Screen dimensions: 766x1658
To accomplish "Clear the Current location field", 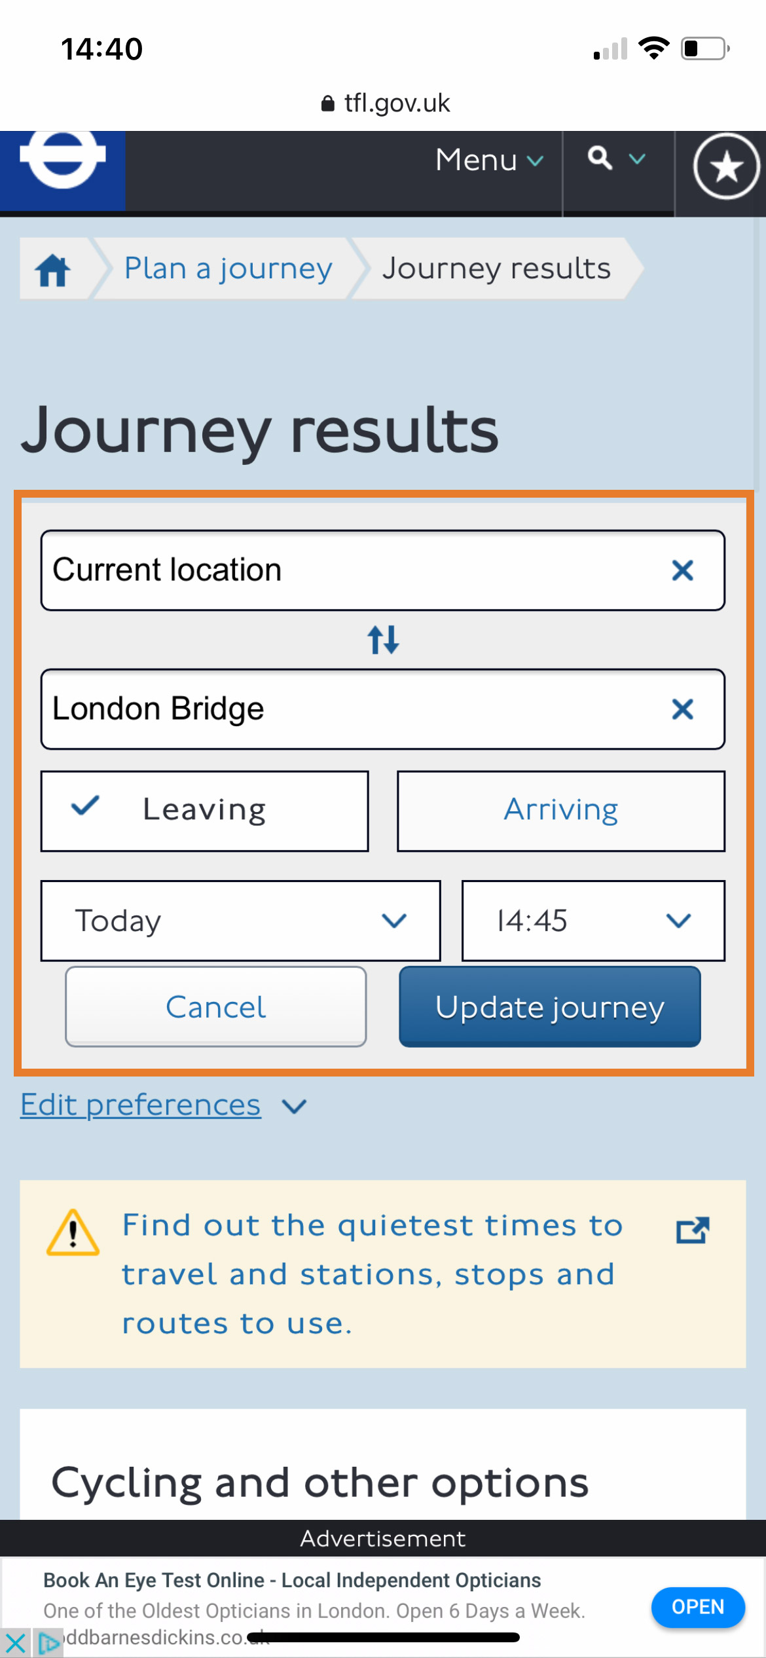I will pos(682,570).
